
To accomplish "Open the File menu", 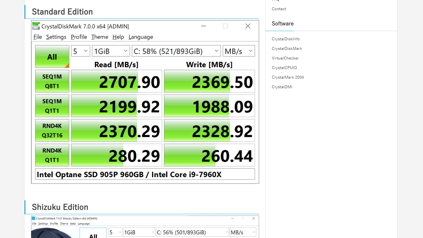I will tap(38, 37).
